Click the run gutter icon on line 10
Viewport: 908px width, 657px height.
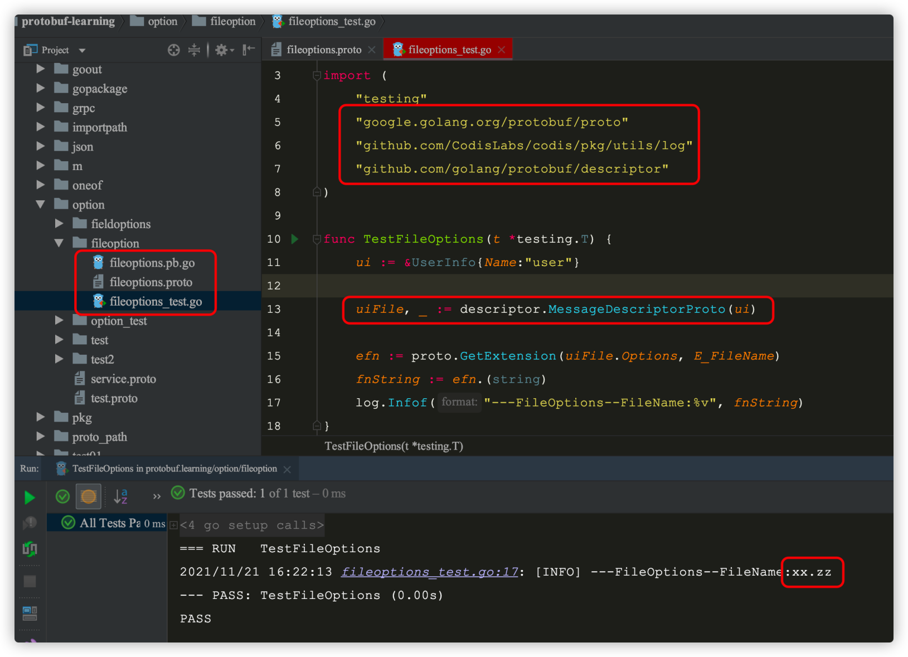click(295, 239)
